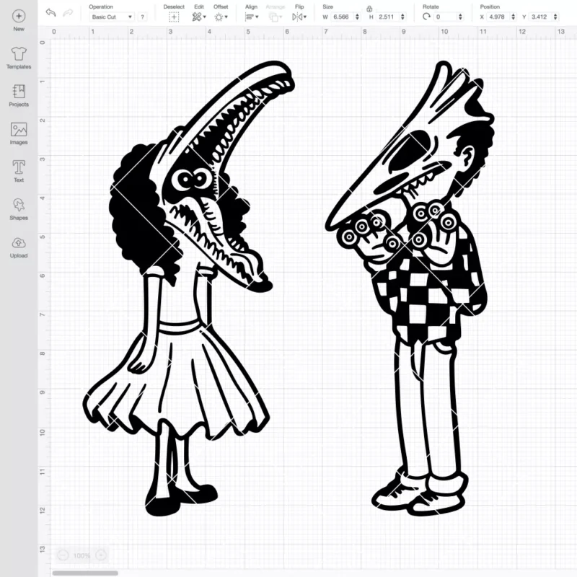
Task: Open the Arrange dropdown
Action: click(276, 17)
